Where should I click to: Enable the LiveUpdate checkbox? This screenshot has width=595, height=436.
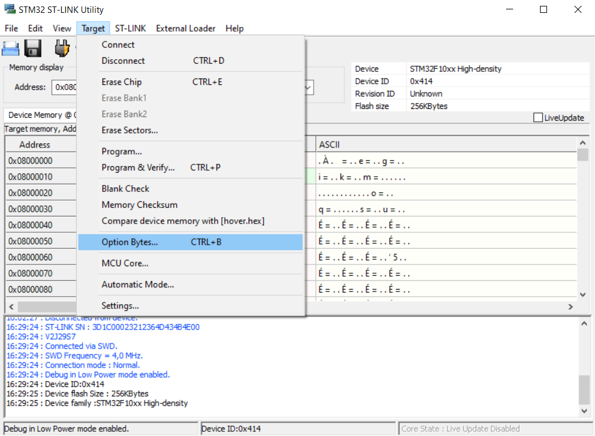(x=538, y=118)
